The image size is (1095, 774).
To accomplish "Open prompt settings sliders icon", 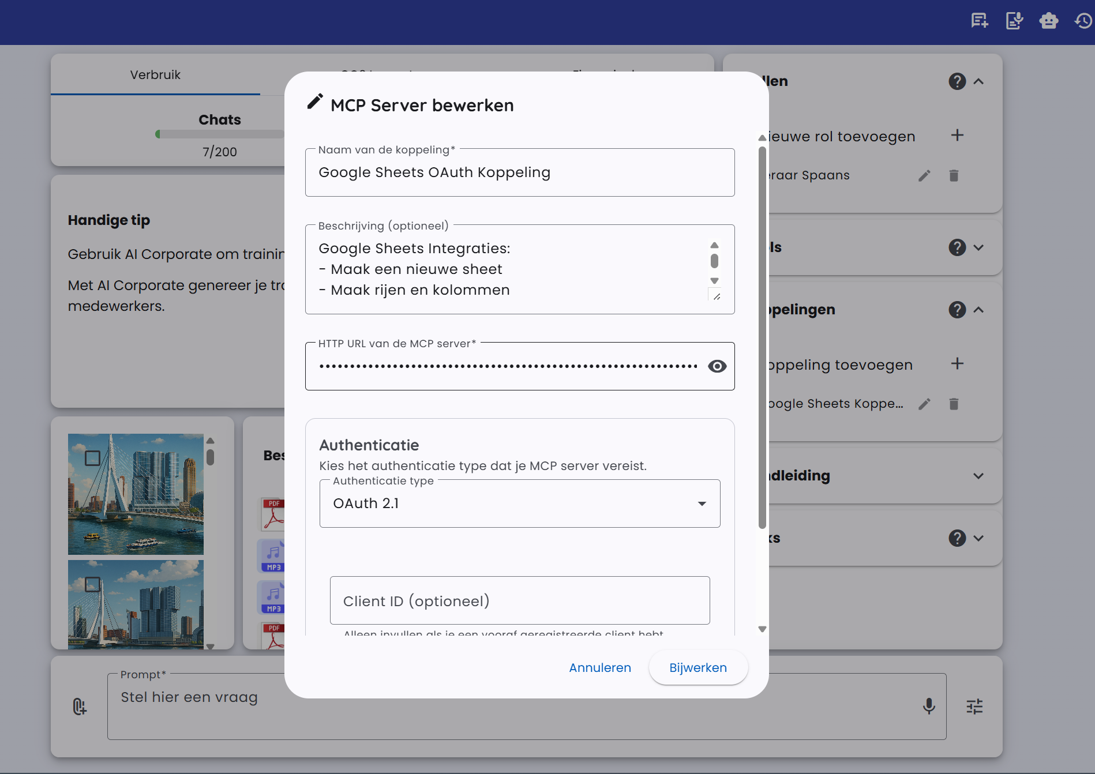I will (974, 706).
